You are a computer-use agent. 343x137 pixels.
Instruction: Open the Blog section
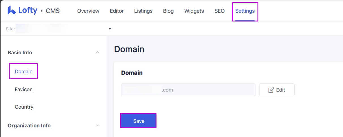pos(168,11)
